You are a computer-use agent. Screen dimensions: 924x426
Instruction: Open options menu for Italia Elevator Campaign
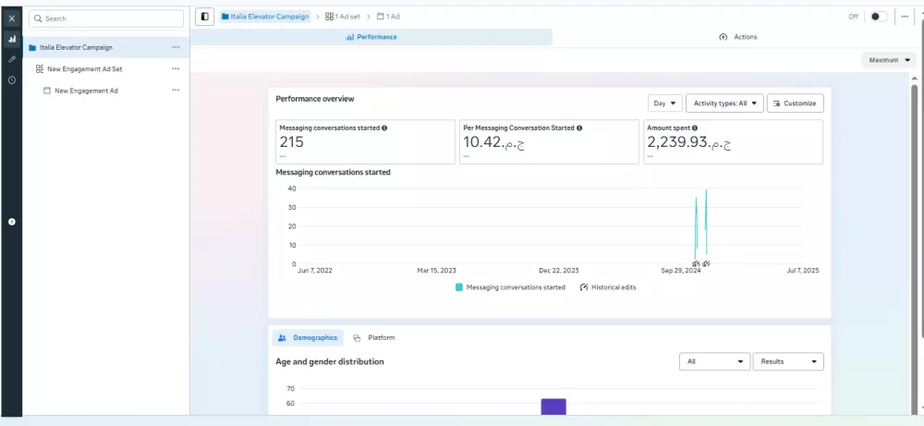tap(176, 47)
